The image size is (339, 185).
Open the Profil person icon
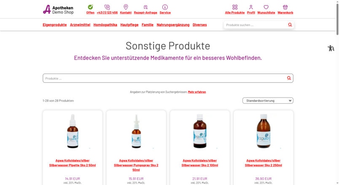251,7
